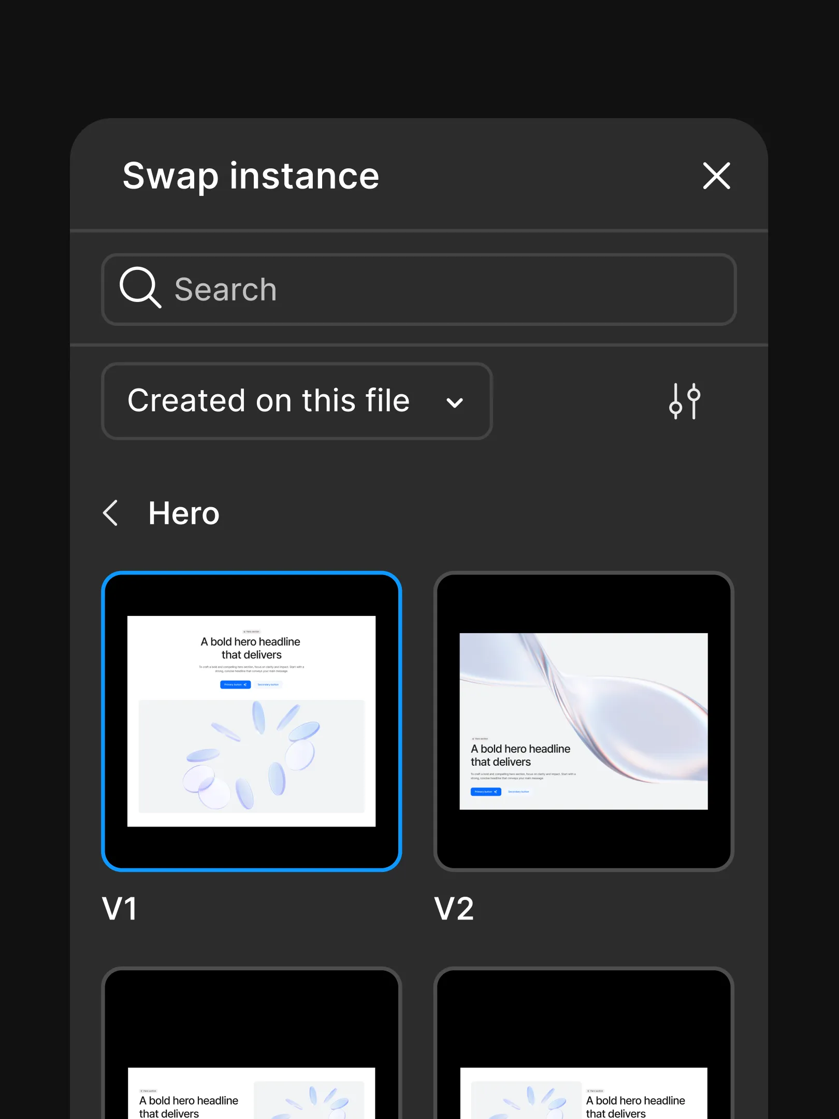Choose the hero variant with right-aligned headline
Viewport: 839px width, 1119px height.
pyautogui.click(x=584, y=1043)
